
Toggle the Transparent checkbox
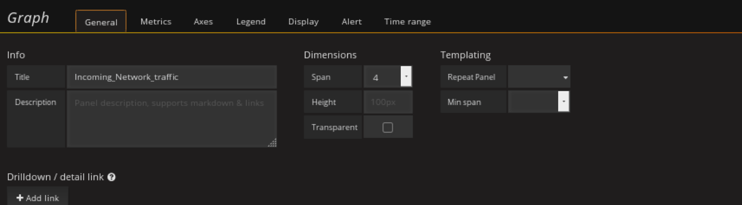(388, 127)
